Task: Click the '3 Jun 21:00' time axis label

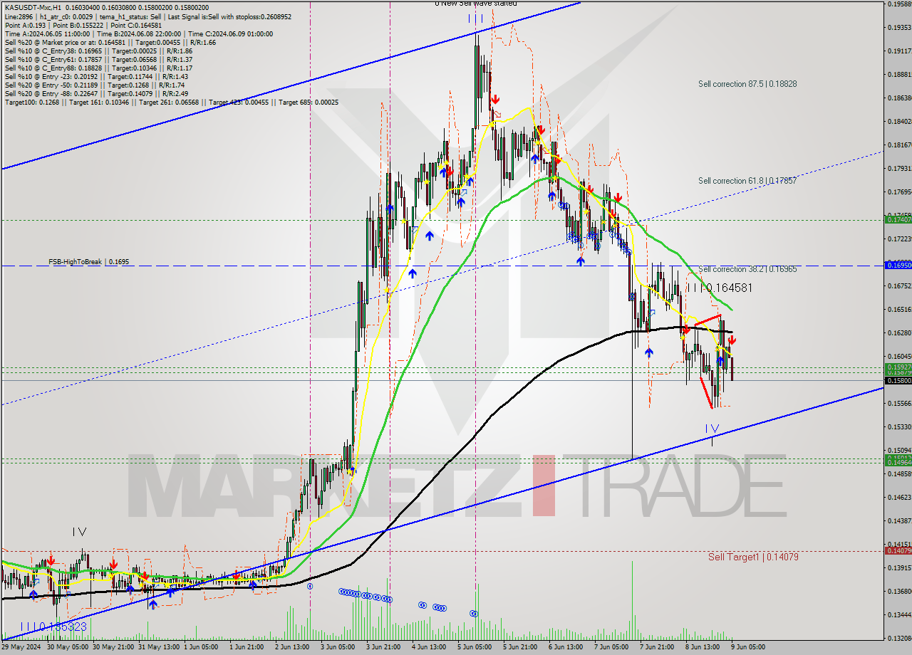Action: (383, 647)
